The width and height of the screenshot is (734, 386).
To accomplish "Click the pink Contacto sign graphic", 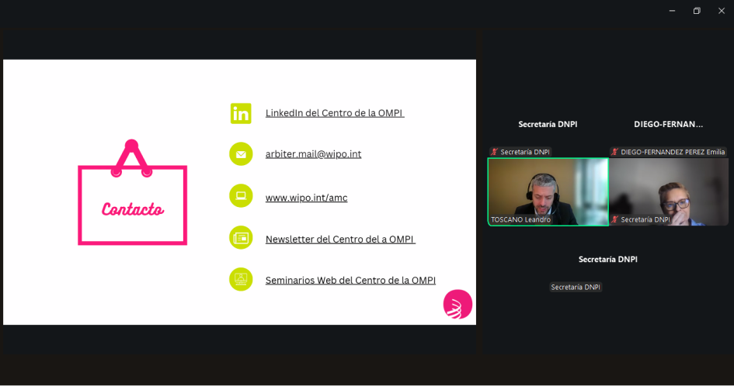I will [132, 198].
